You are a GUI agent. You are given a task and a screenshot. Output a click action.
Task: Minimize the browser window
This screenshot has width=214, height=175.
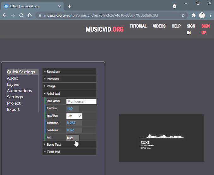click(186, 3)
